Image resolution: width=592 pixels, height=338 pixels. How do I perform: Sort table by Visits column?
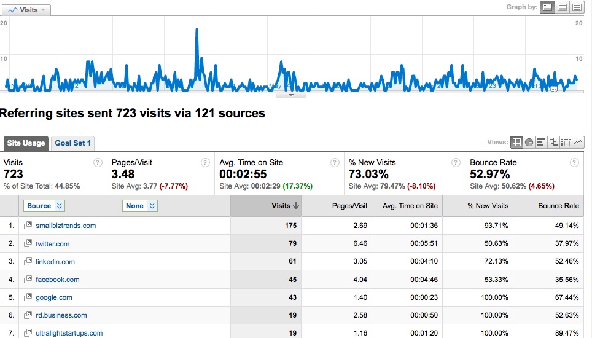(266, 206)
